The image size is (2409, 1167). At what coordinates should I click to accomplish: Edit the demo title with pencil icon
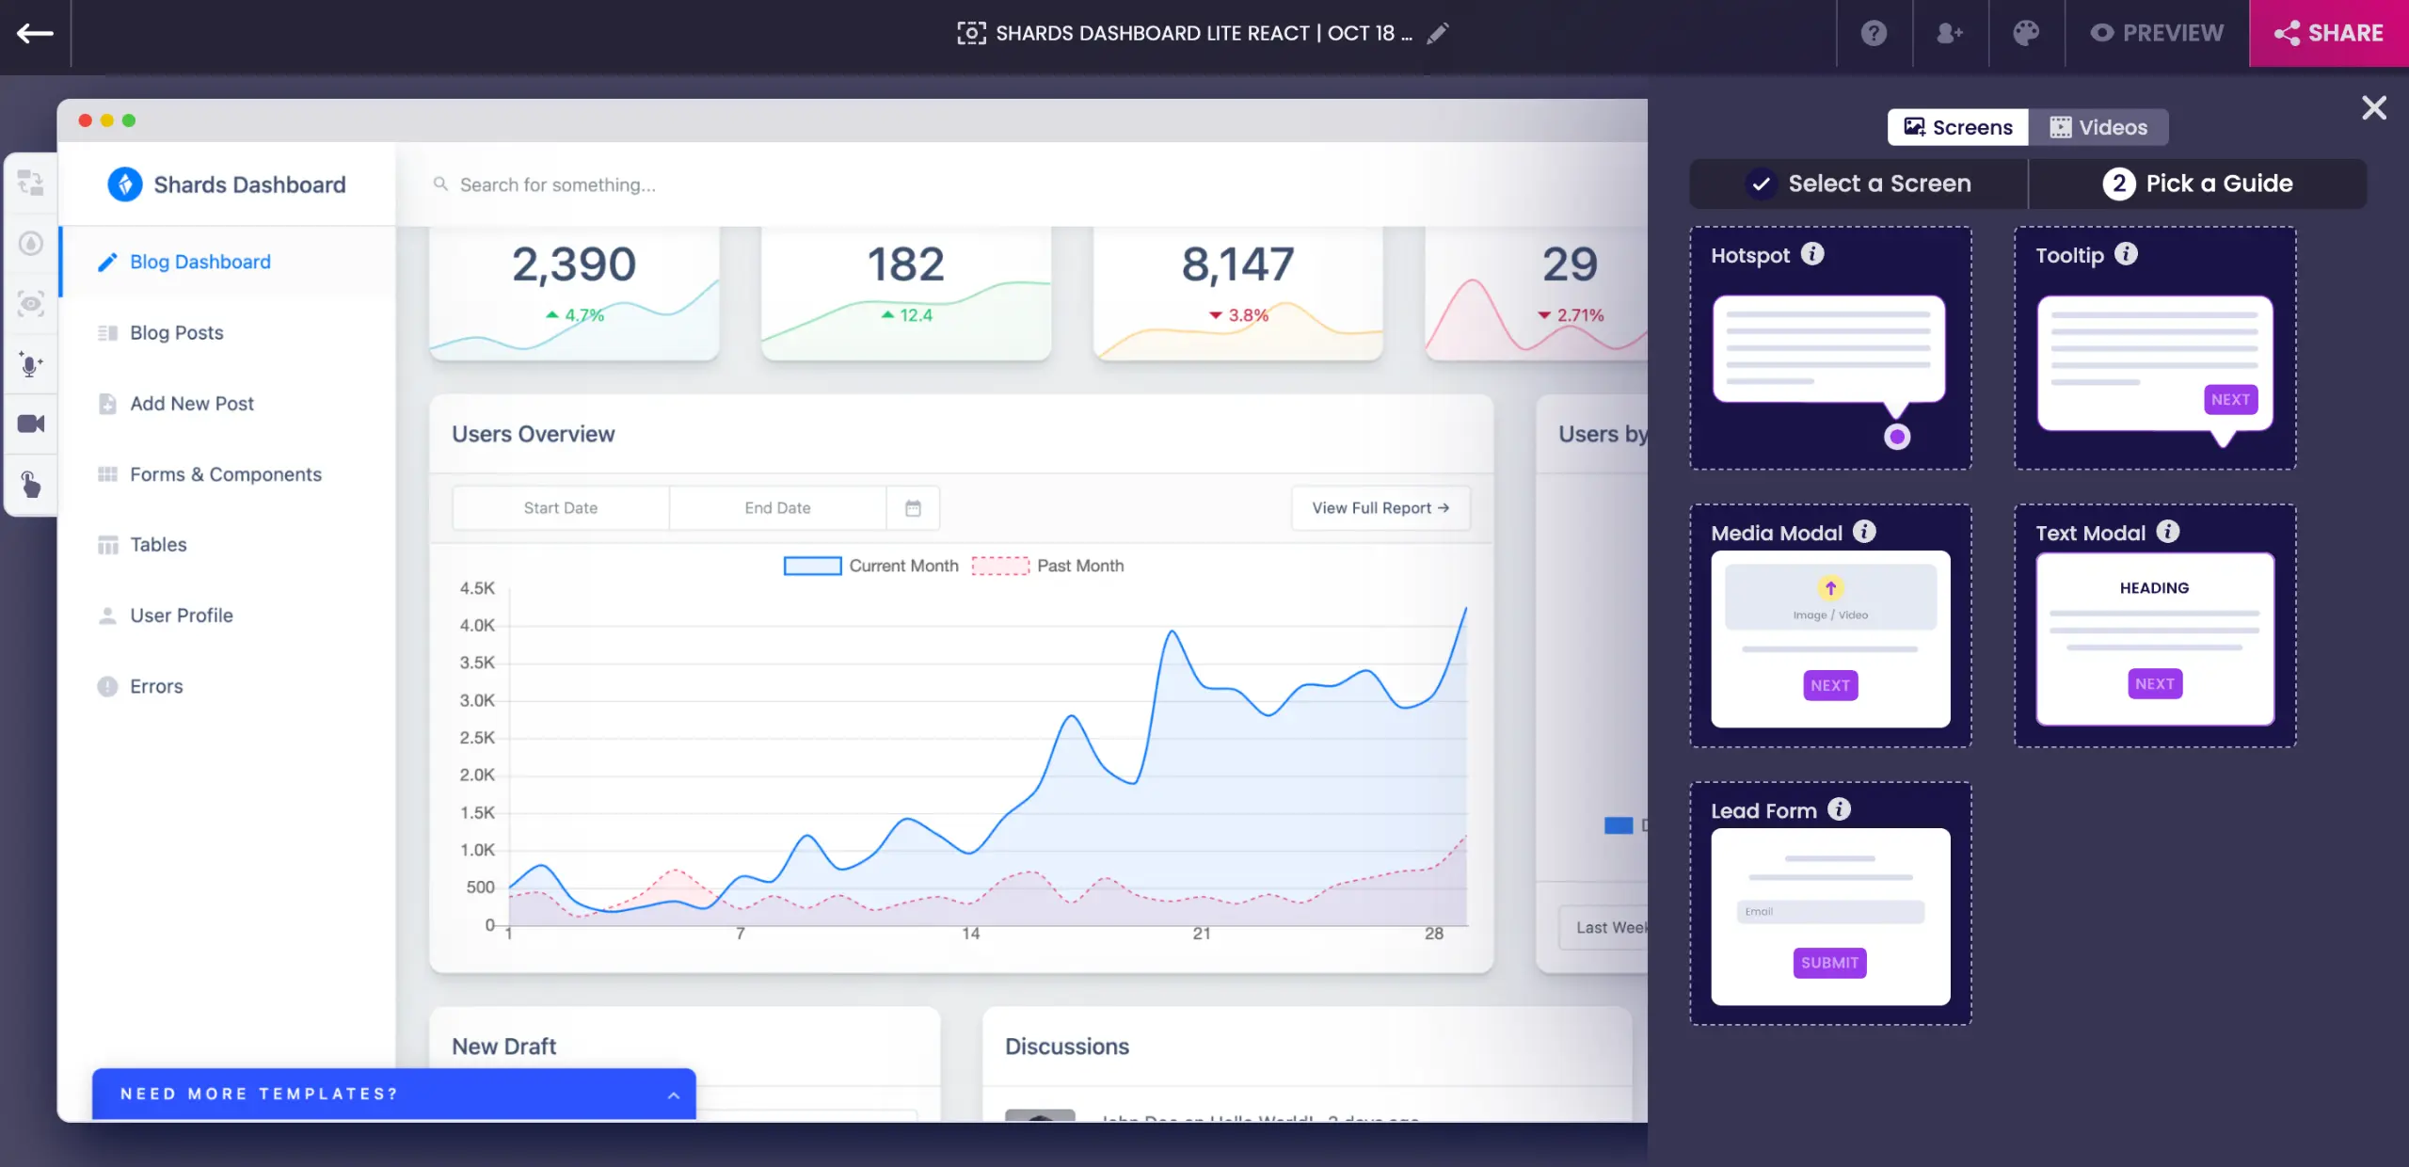pyautogui.click(x=1437, y=34)
